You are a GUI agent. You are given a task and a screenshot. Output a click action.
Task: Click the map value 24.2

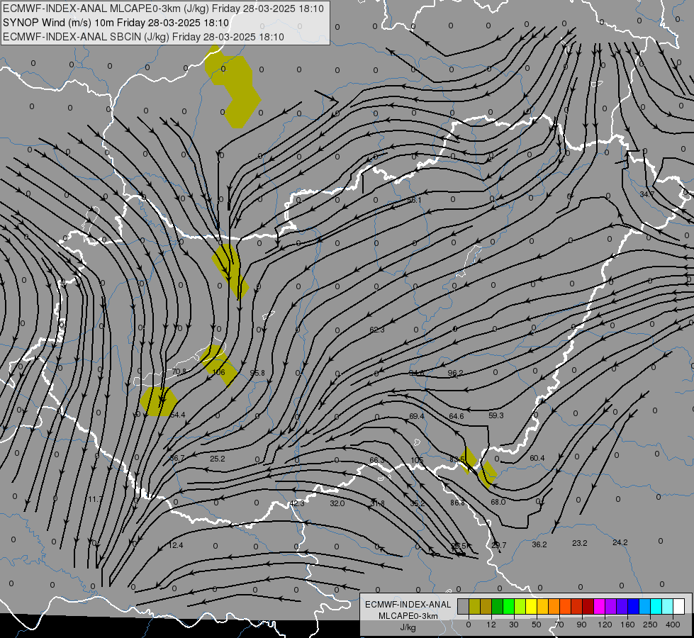pyautogui.click(x=620, y=543)
